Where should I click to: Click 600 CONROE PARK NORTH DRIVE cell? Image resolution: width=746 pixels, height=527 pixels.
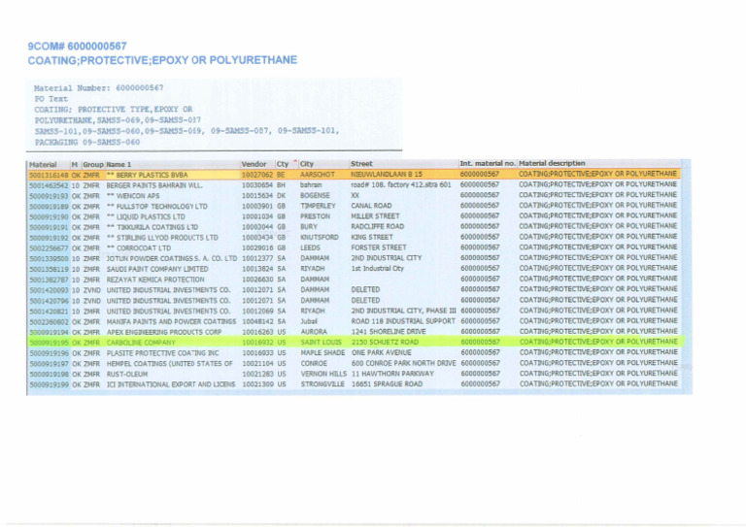tap(403, 363)
